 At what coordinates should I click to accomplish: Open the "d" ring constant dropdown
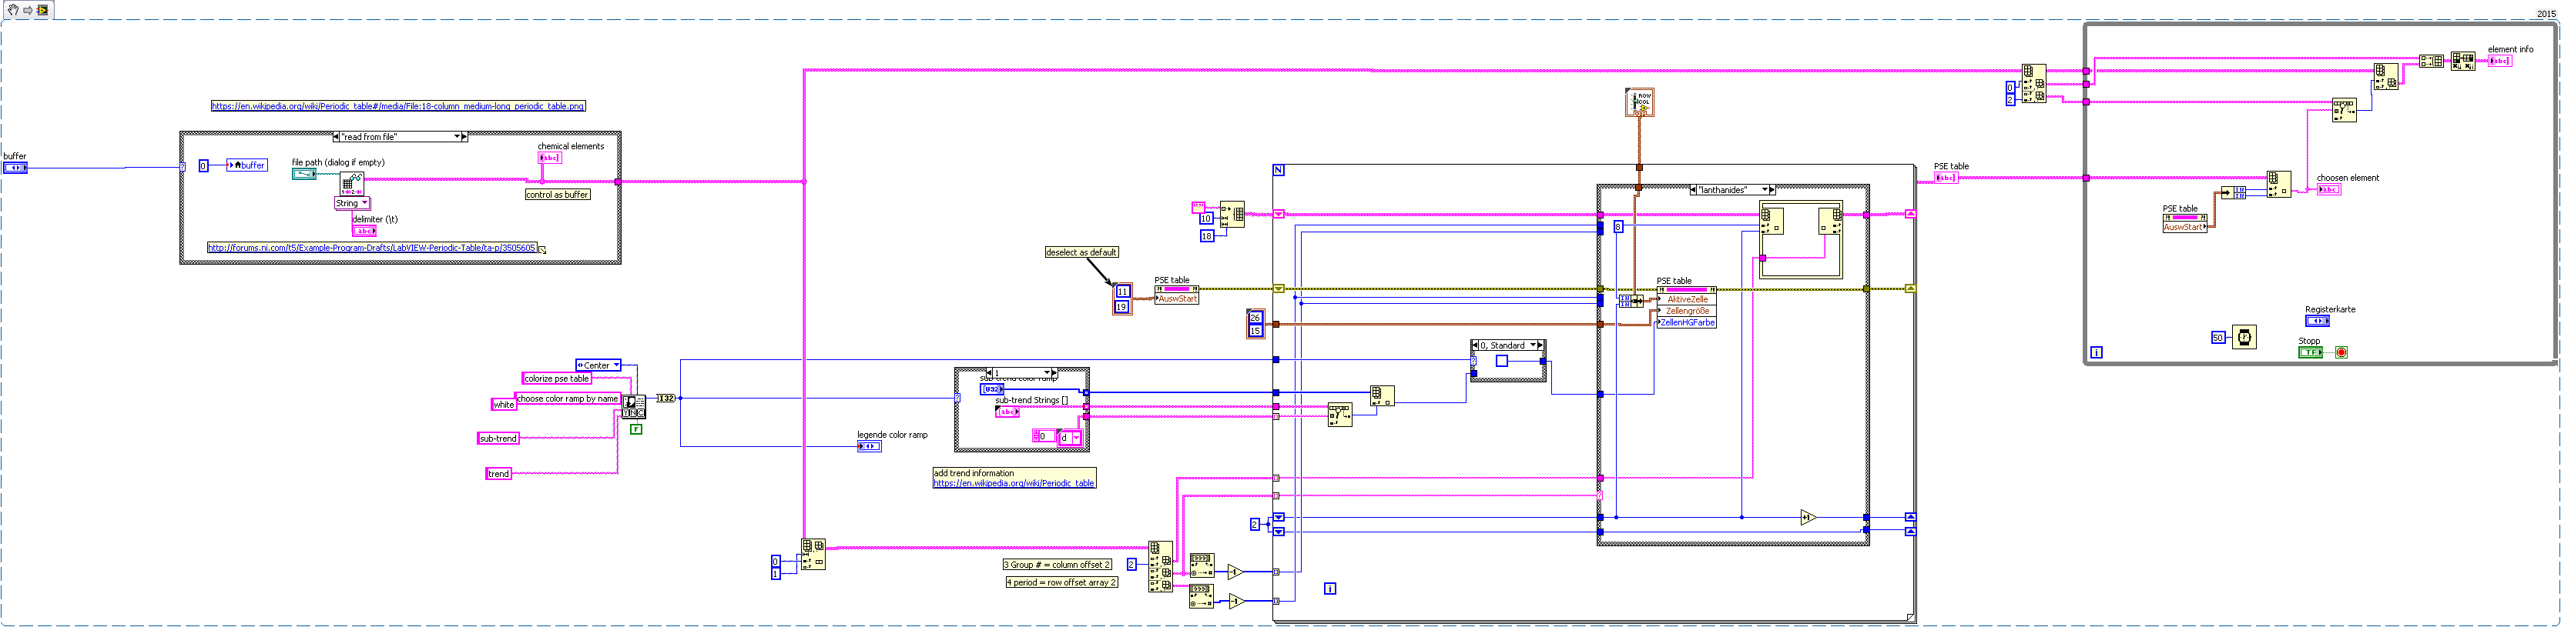tap(1076, 437)
